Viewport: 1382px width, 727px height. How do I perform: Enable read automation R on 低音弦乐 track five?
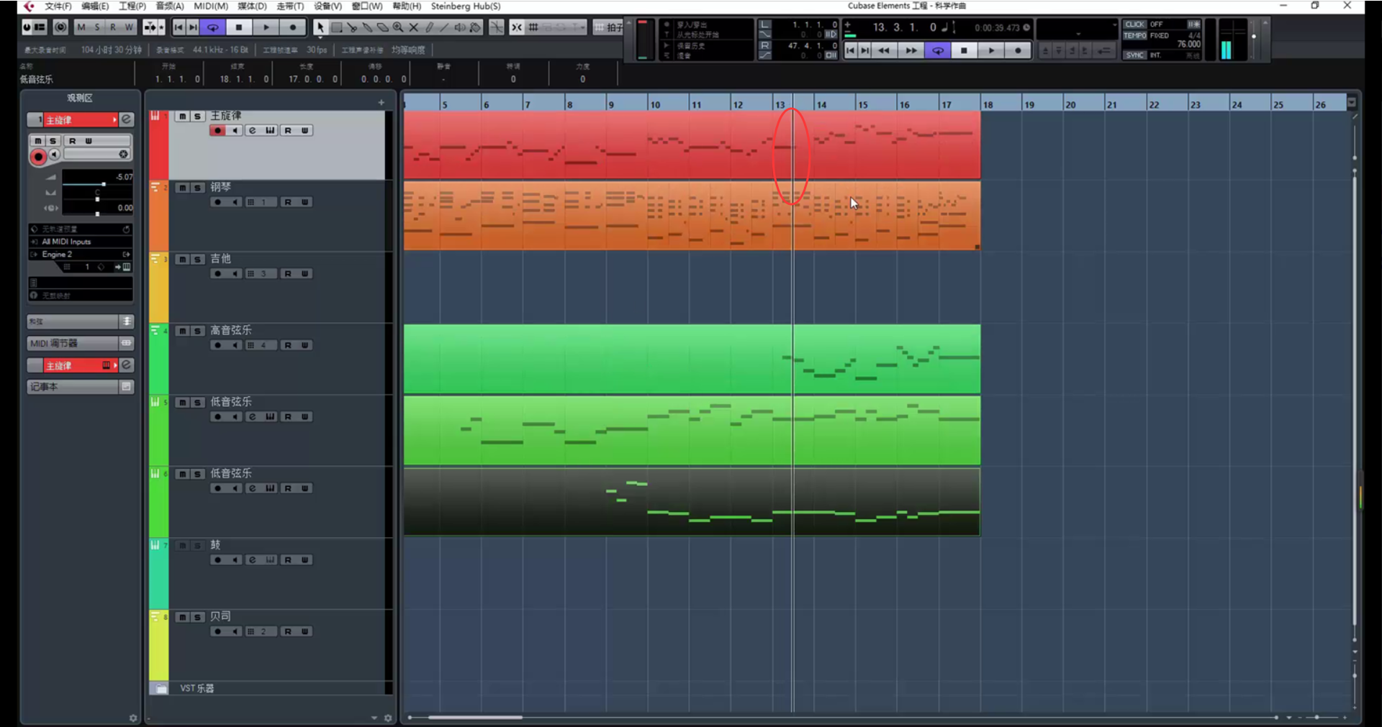288,417
